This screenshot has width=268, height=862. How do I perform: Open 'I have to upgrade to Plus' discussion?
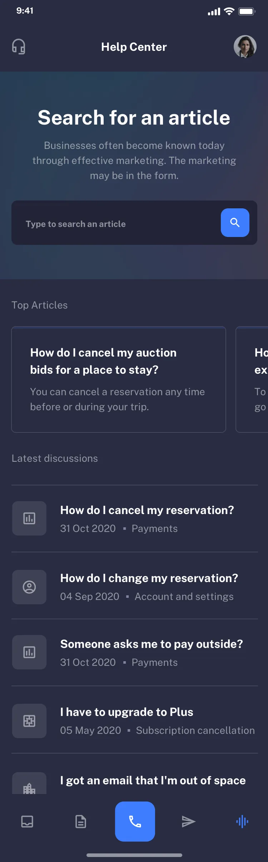127,712
